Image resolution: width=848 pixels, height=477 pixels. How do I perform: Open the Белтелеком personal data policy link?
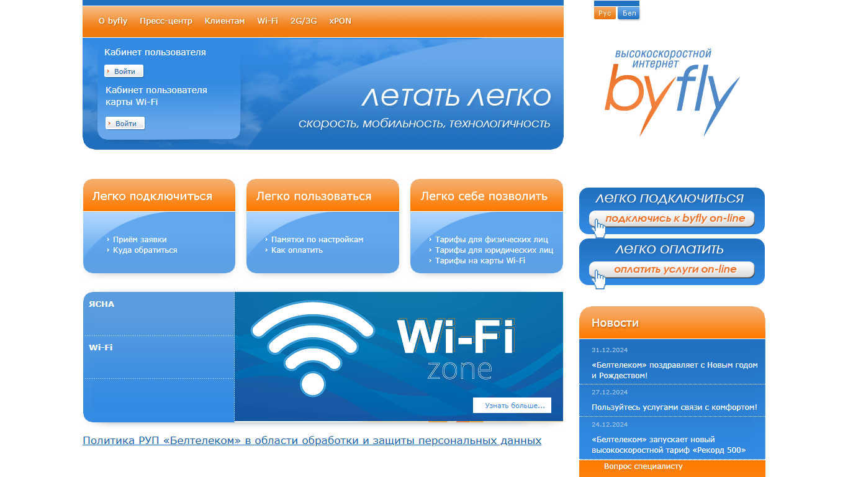[312, 440]
